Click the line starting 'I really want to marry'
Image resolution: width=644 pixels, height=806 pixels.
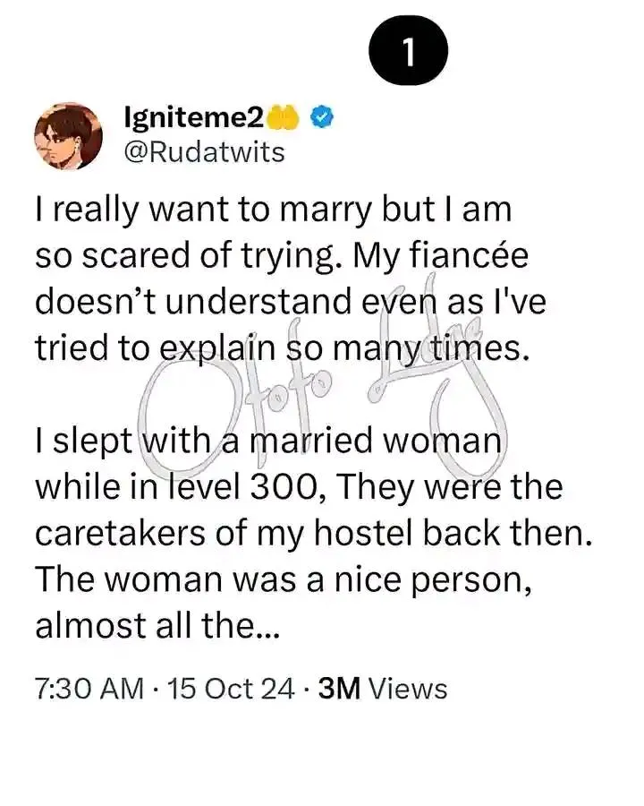[x=273, y=210]
